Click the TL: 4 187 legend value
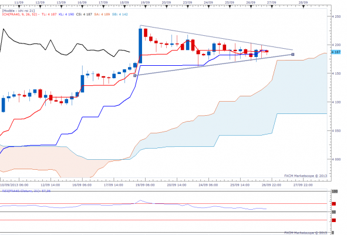This screenshot has width=347, height=235. 49,15
